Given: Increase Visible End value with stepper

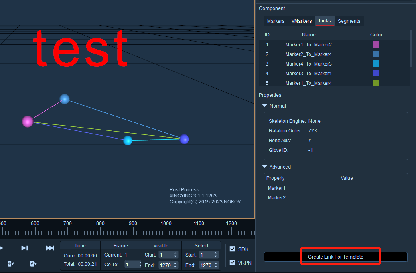Looking at the screenshot, I should [x=175, y=263].
